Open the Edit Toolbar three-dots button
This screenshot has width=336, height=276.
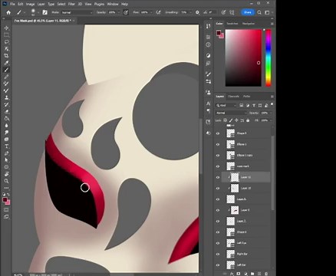[x=7, y=188]
